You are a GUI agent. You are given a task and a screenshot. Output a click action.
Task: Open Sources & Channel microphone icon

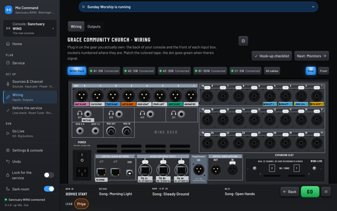pyautogui.click(x=8, y=84)
